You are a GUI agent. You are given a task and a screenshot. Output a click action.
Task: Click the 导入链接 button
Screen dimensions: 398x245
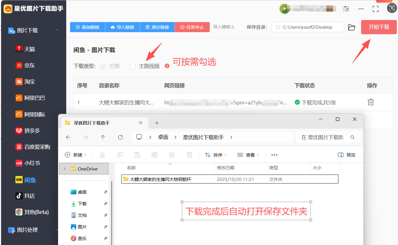pyautogui.click(x=122, y=27)
